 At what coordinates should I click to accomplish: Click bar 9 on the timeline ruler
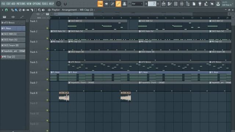tap(121, 18)
